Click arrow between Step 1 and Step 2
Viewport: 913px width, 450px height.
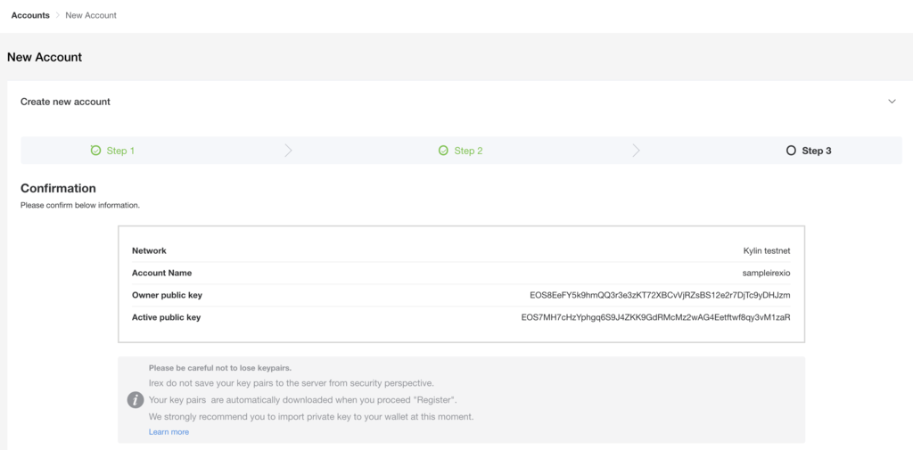click(x=288, y=151)
